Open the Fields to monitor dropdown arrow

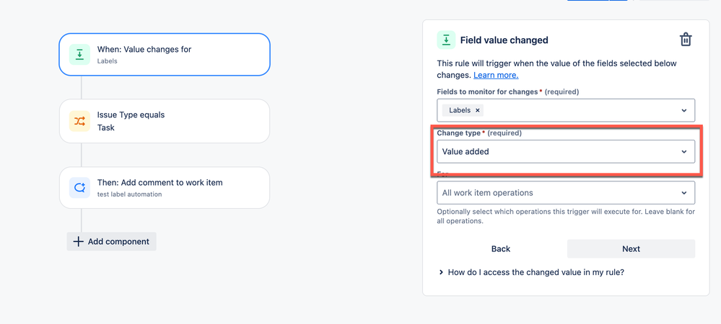tap(683, 111)
